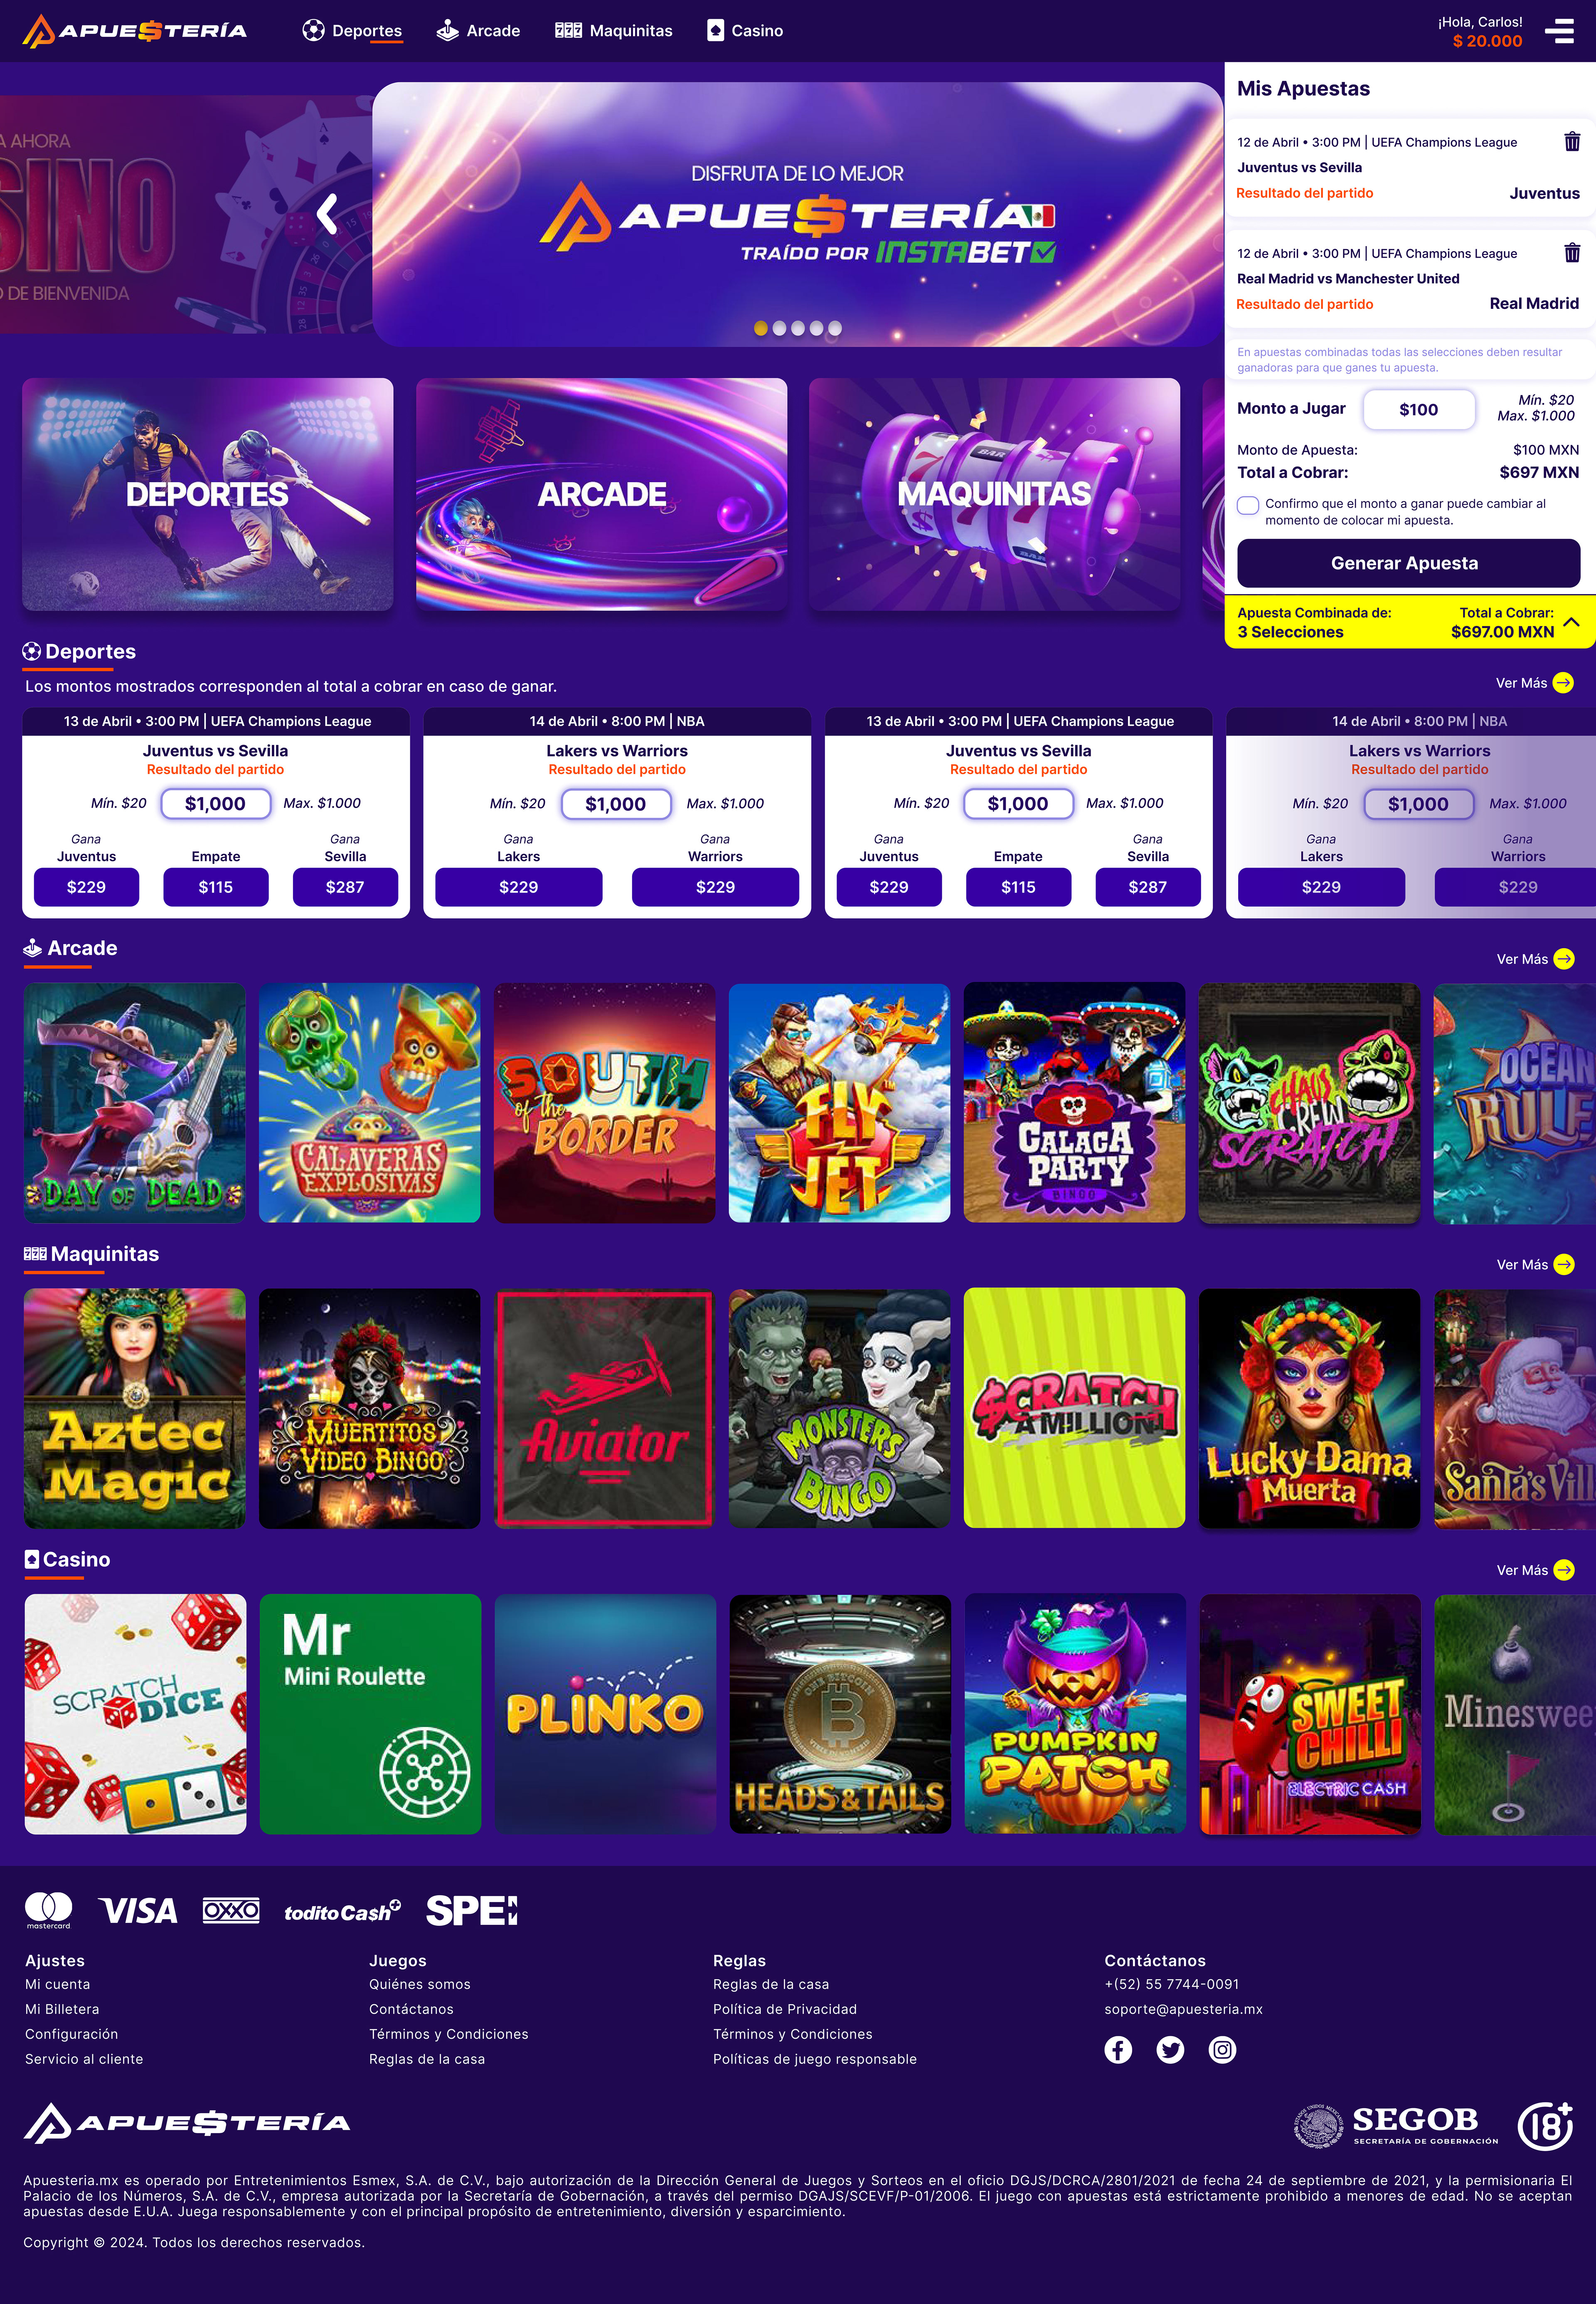This screenshot has height=2304, width=1596.
Task: Open the Twitter icon in footer
Action: (1170, 2050)
